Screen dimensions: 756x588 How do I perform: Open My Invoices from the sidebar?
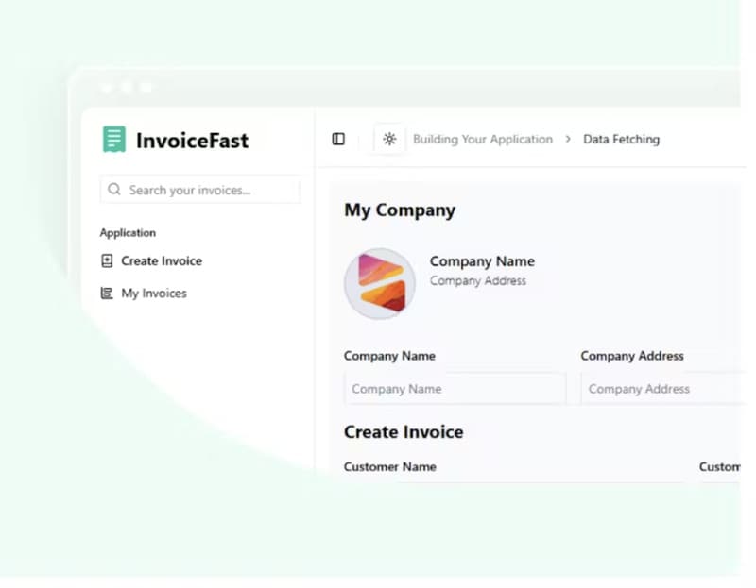pyautogui.click(x=154, y=294)
